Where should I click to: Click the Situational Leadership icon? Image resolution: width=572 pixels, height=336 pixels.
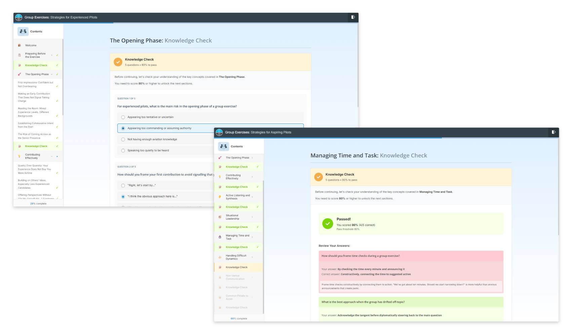click(220, 217)
